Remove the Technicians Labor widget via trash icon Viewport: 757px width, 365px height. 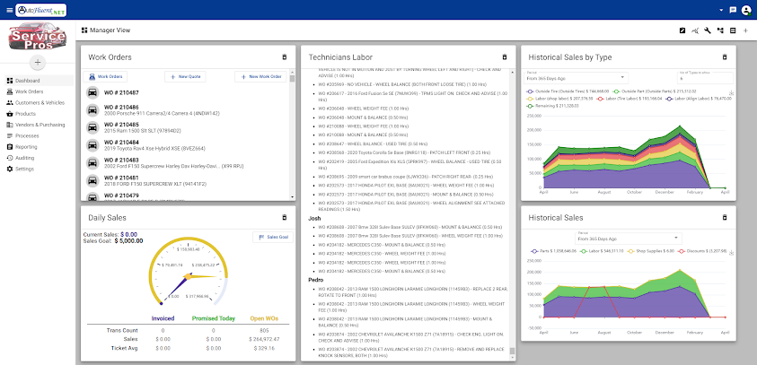click(505, 56)
